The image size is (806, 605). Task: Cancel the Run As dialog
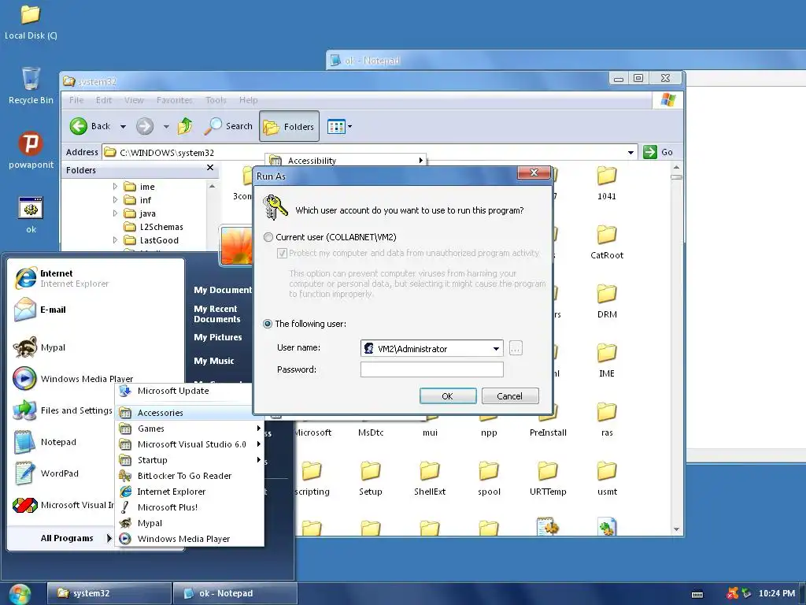tap(509, 396)
